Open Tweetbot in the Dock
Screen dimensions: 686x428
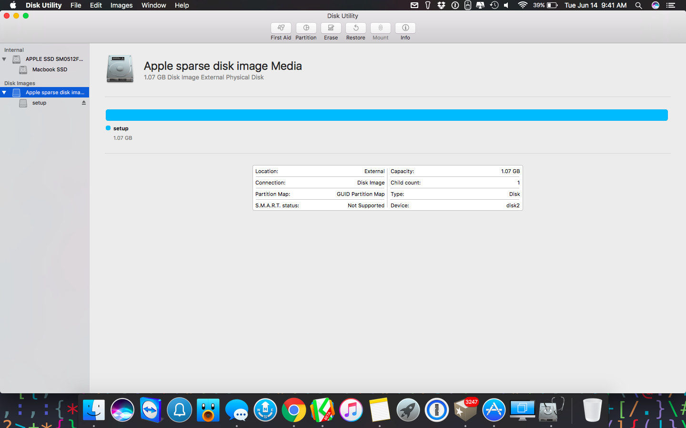[208, 410]
